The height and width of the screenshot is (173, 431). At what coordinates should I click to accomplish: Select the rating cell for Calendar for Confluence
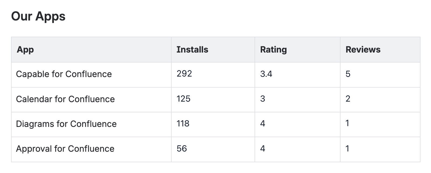(x=263, y=99)
